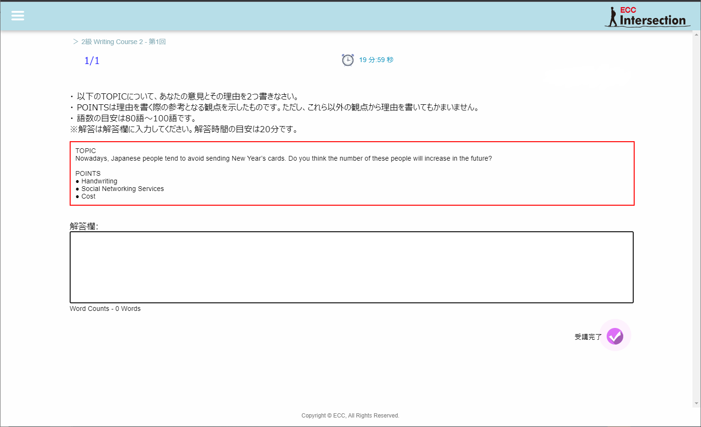Click the alarm clock timer icon

point(348,60)
